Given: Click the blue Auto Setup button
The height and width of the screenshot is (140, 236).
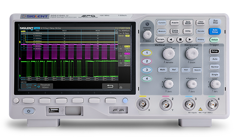Looking at the screenshot, I should [215, 31].
